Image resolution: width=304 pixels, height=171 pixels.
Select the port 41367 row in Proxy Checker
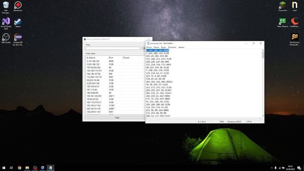coord(115,105)
